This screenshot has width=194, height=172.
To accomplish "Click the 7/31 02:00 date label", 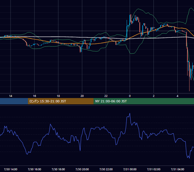I will (x=154, y=169).
